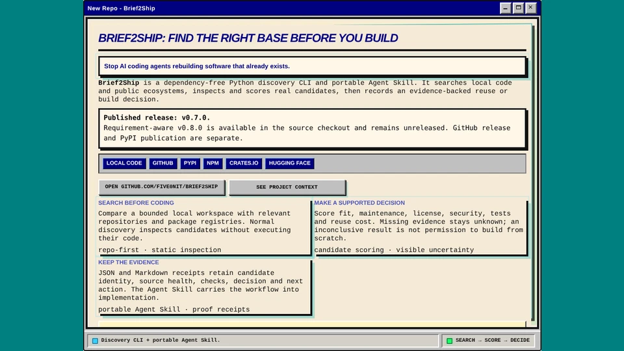
Task: Click See Project Context button
Action: [x=287, y=187]
